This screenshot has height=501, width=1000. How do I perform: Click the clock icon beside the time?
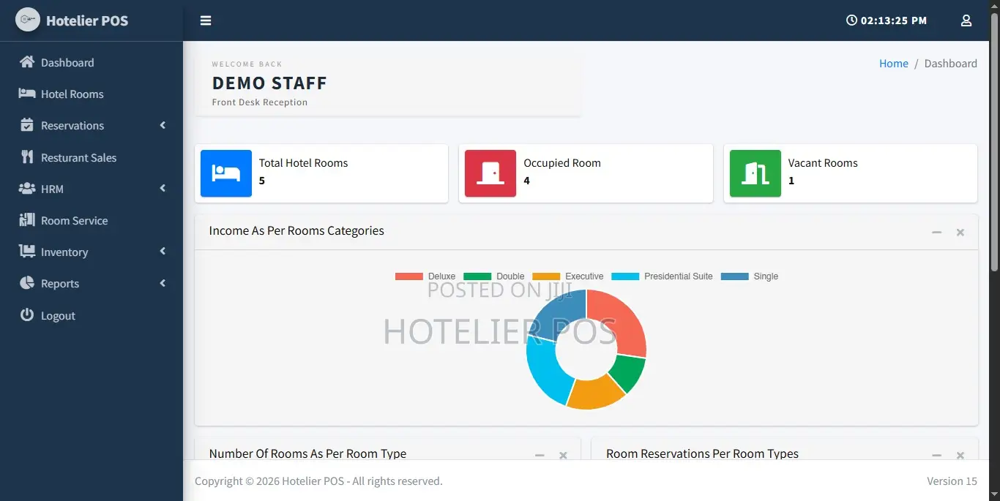click(x=851, y=20)
